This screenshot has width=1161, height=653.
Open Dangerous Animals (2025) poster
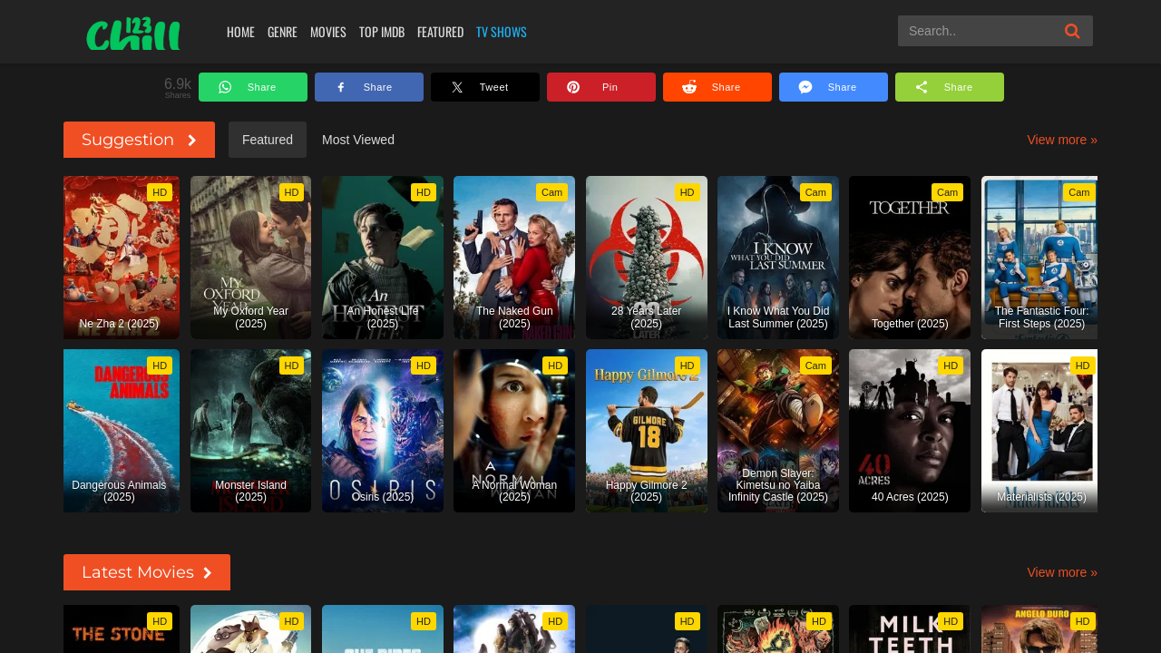(x=122, y=431)
